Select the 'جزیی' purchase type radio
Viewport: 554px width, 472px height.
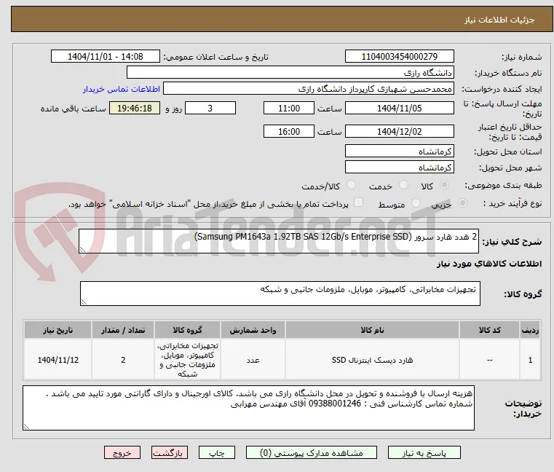(462, 203)
